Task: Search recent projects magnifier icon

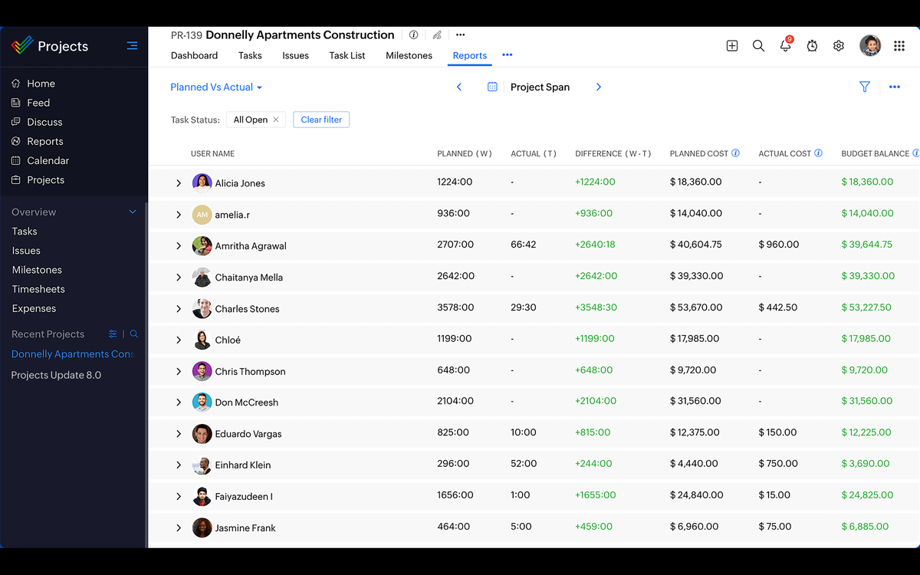Action: (x=134, y=334)
